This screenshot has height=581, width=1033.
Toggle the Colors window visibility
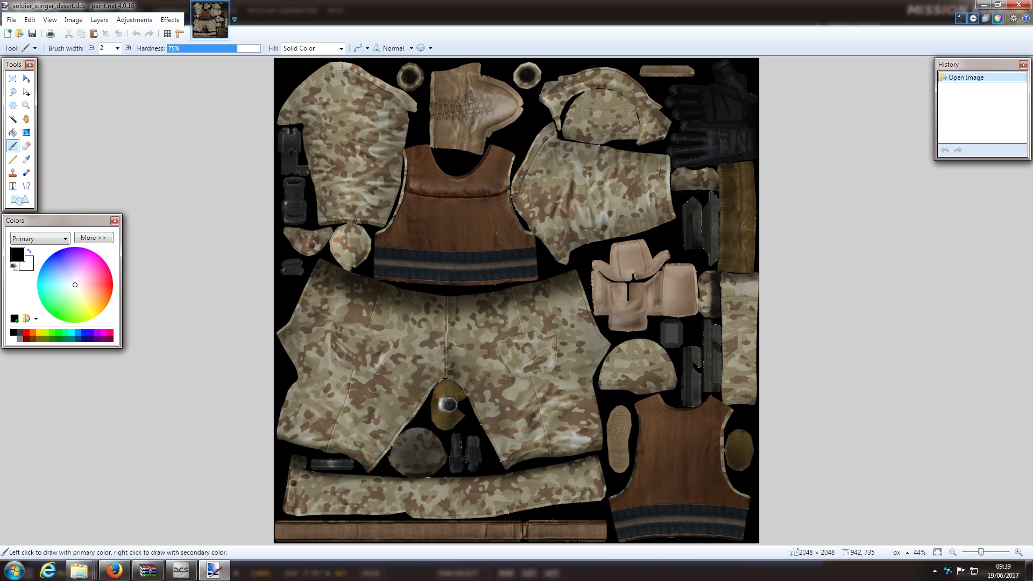(x=998, y=18)
